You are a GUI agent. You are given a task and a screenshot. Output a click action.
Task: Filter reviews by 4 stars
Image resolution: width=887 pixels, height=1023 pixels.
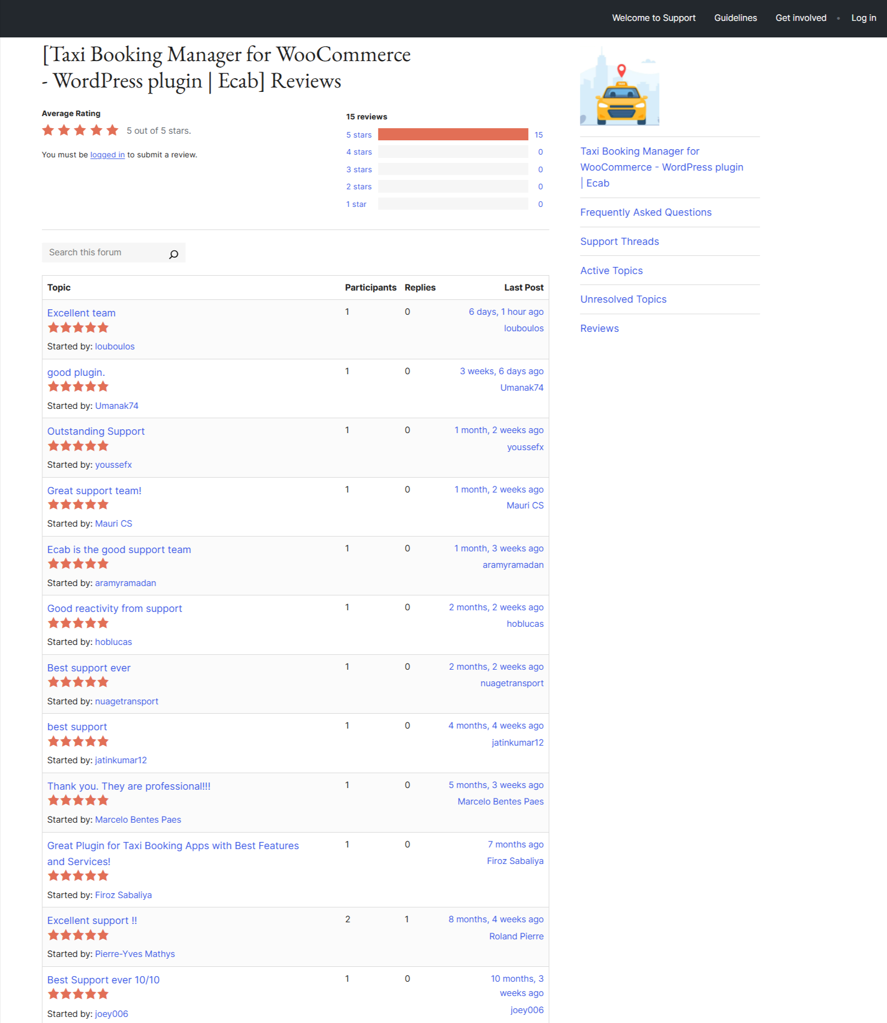(x=359, y=152)
